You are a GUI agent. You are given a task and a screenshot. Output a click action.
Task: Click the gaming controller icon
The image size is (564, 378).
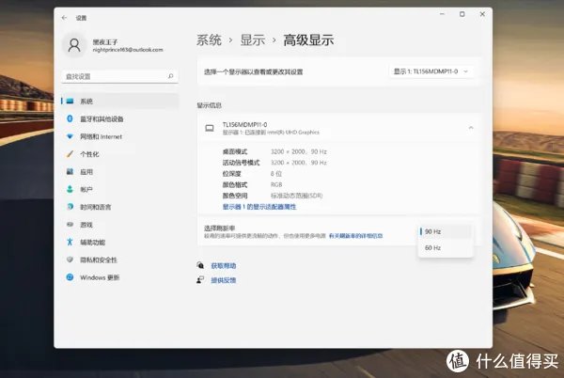tap(70, 225)
